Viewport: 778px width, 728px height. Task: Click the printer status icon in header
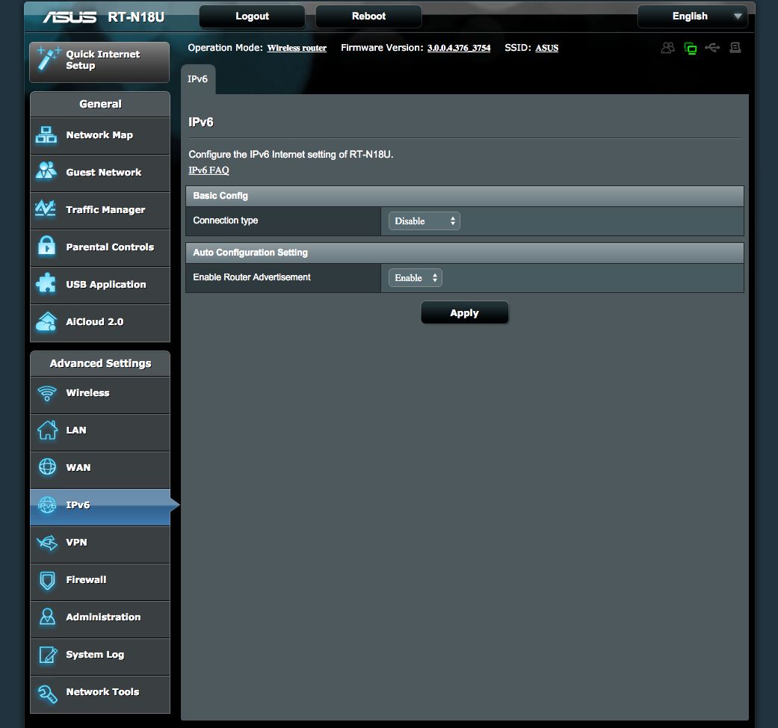(x=735, y=48)
